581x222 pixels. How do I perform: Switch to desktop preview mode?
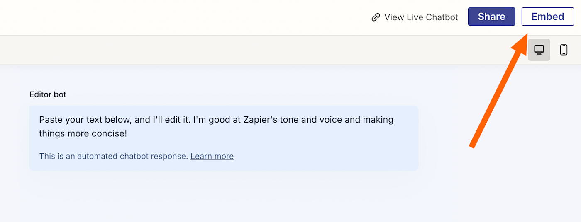pyautogui.click(x=539, y=50)
